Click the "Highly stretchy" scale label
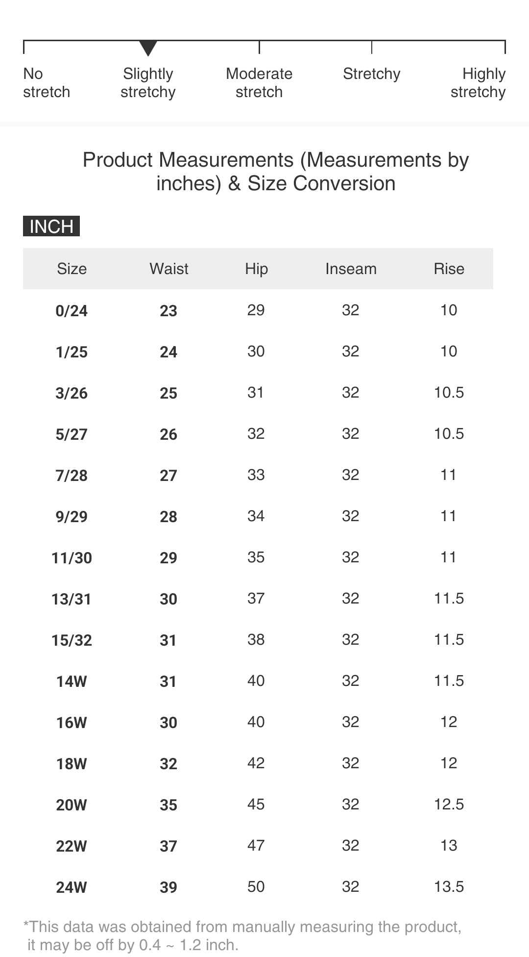 coord(478,83)
